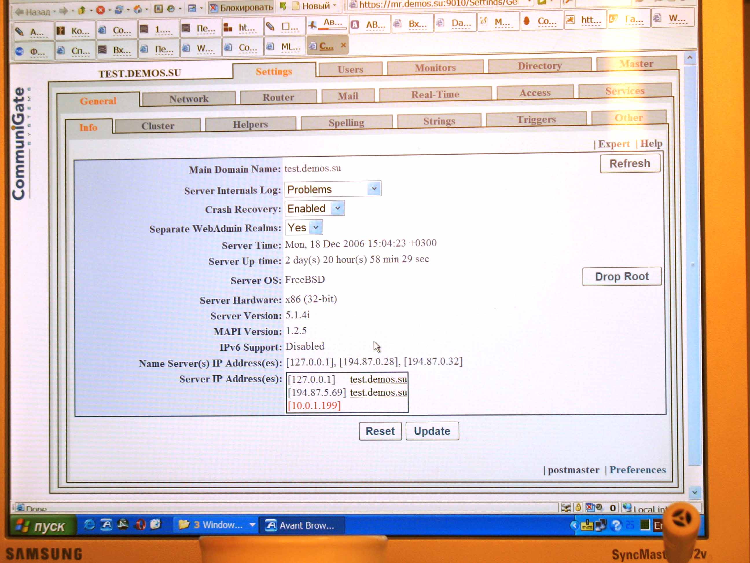This screenshot has height=563, width=750.
Task: Select the Triggers sub-tab
Action: click(x=536, y=119)
